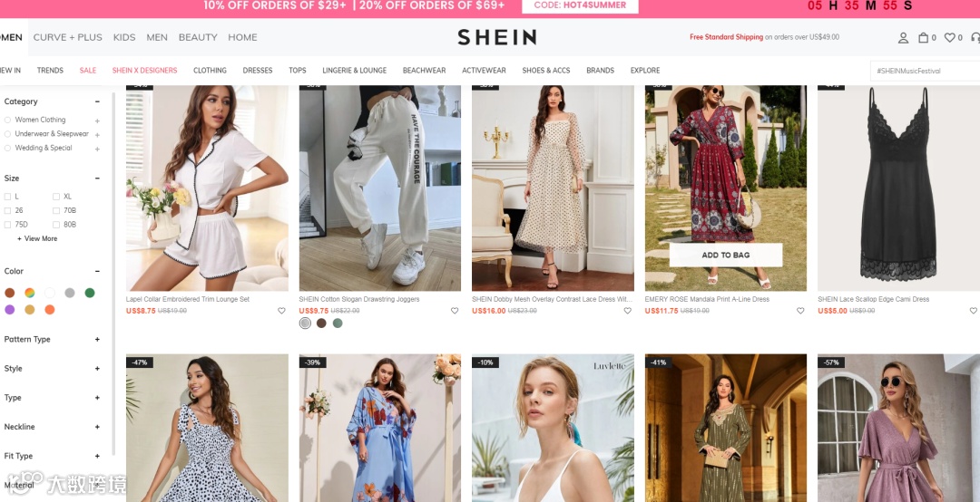
Task: Favorite the Mandala Print A-Line Dress heart
Action: point(800,310)
